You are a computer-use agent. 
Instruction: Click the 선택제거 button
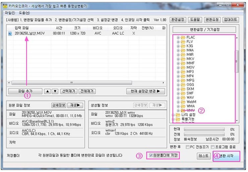coord(68,91)
